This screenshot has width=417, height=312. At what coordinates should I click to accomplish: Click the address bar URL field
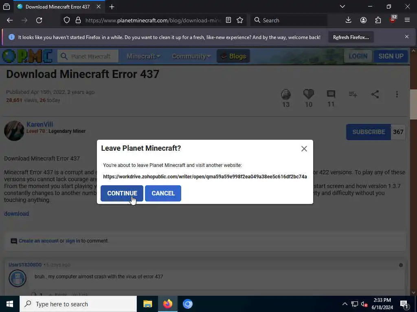point(153,20)
